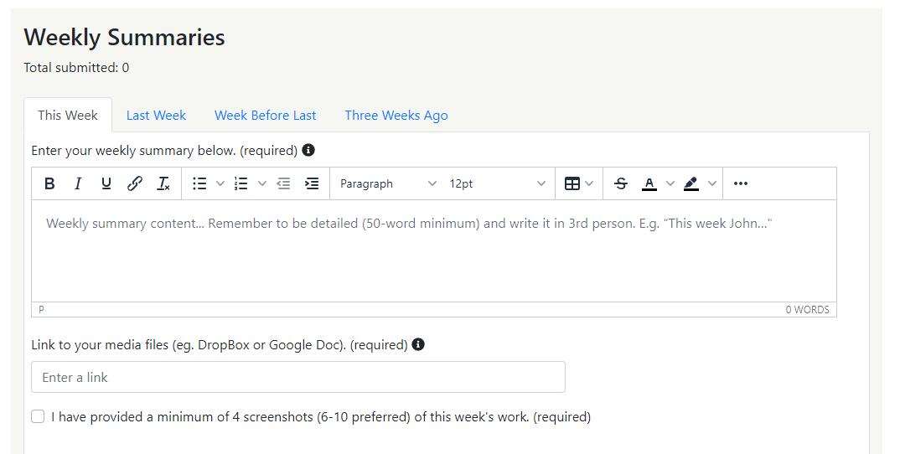Open text color picker arrow
This screenshot has height=454, width=900.
pos(670,183)
